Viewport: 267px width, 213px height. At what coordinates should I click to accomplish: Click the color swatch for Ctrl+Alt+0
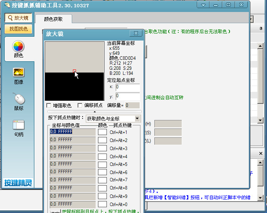click(102, 204)
